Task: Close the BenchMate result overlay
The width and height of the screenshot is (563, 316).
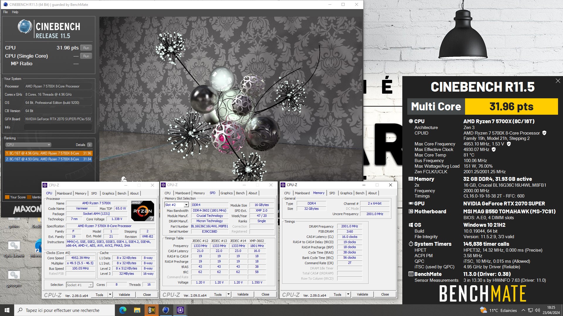Action: click(558, 81)
